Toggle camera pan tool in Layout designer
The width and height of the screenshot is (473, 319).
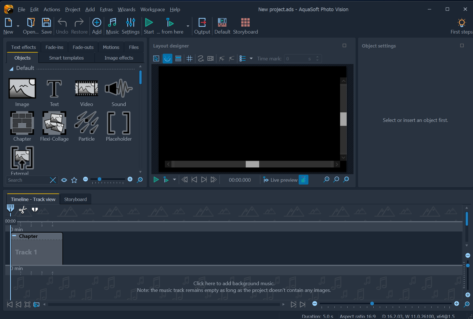tap(210, 58)
